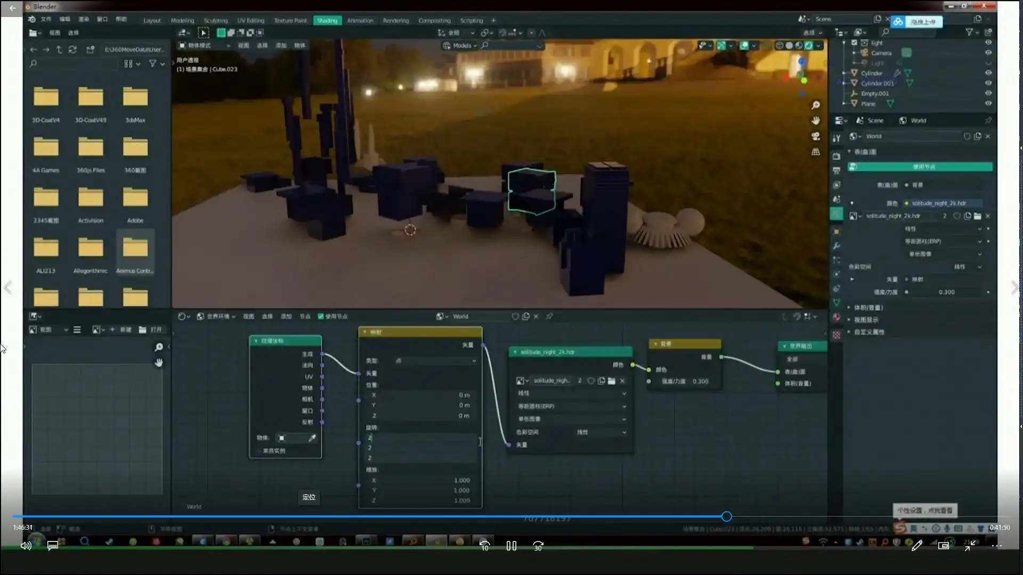The image size is (1023, 575).
Task: Open image folder icon in properties panel
Action: (977, 216)
